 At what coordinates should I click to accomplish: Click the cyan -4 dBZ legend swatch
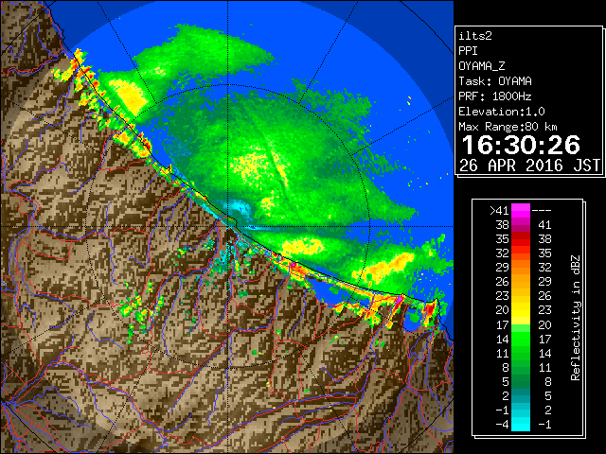pyautogui.click(x=521, y=424)
